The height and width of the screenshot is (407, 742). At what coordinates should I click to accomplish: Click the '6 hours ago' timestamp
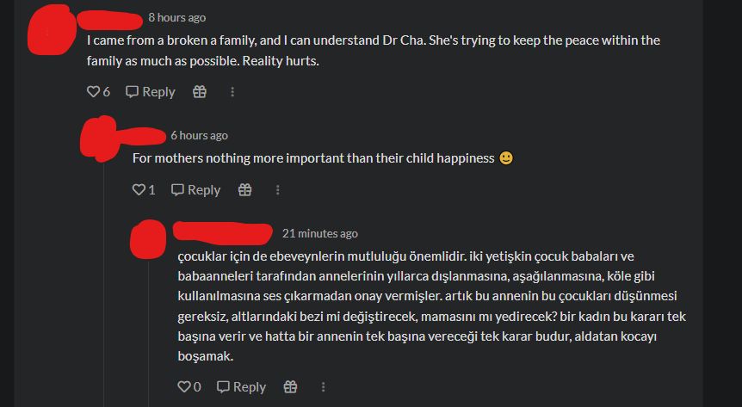click(199, 135)
